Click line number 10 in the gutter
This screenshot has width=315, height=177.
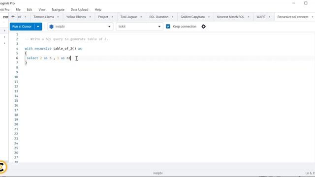coord(16,77)
